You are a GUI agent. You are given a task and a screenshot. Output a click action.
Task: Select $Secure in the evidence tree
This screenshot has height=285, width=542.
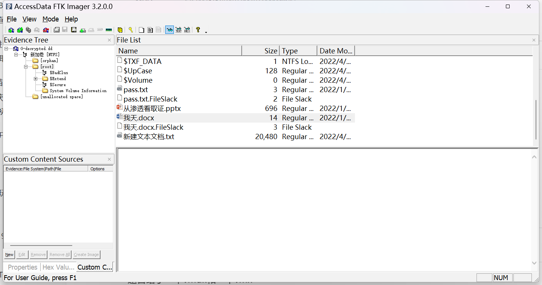tap(58, 85)
